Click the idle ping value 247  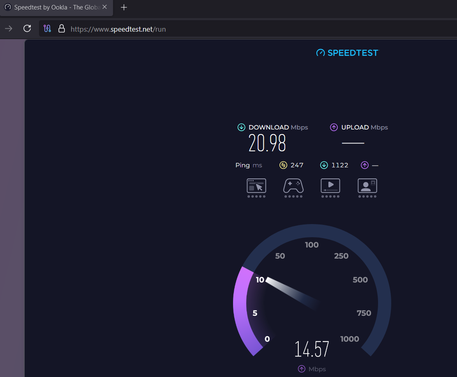[x=297, y=165]
